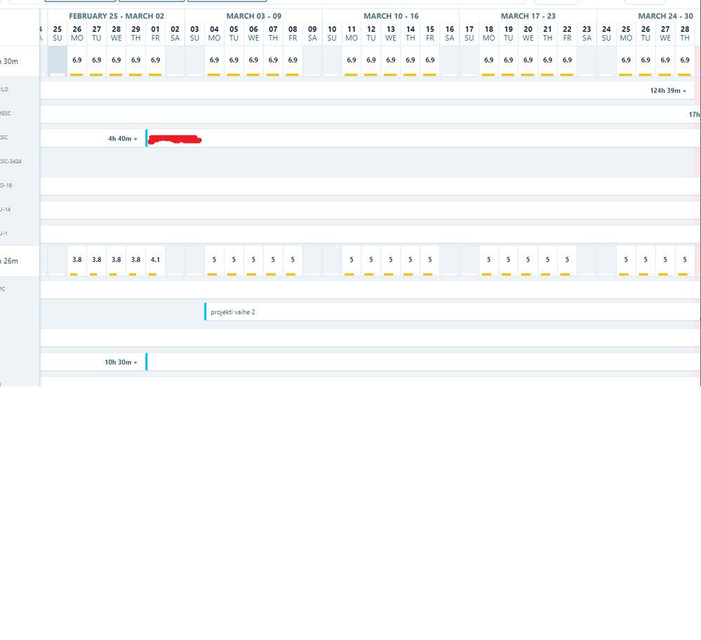The width and height of the screenshot is (701, 640).
Task: Open the 6.9 capacity cell under 26 MO
Action: pyautogui.click(x=77, y=61)
